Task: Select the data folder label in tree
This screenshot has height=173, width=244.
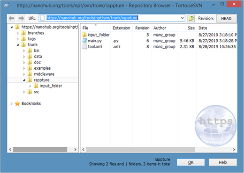Action: [38, 57]
